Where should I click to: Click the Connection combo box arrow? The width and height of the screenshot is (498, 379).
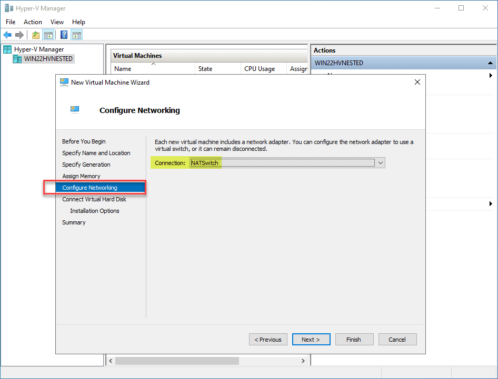click(x=380, y=163)
